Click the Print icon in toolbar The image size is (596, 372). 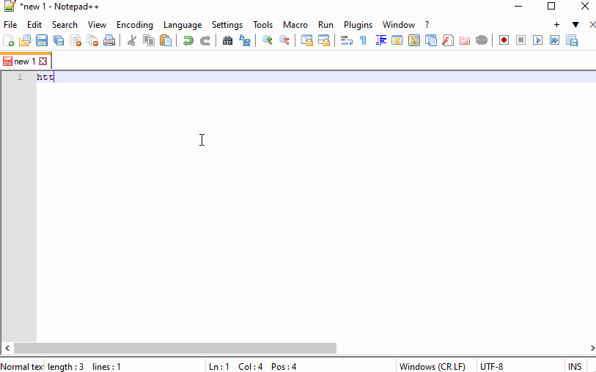tap(109, 41)
